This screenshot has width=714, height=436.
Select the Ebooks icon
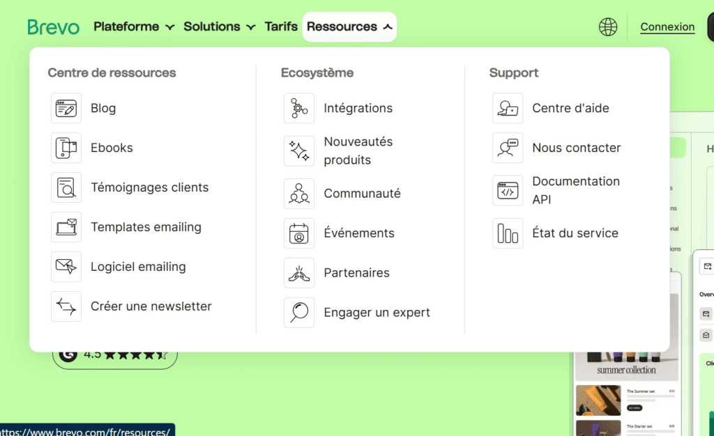(66, 148)
